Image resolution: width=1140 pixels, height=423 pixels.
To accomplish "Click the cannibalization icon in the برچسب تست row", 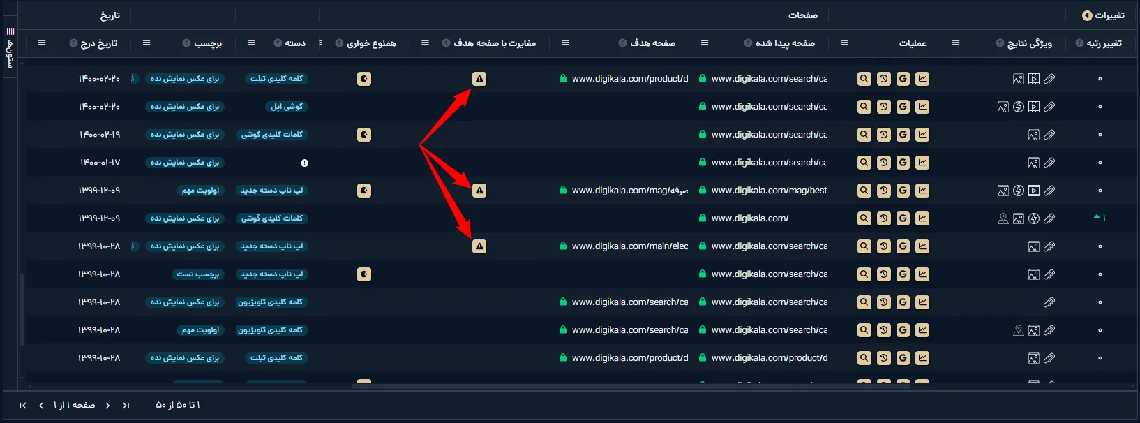I will tap(364, 274).
